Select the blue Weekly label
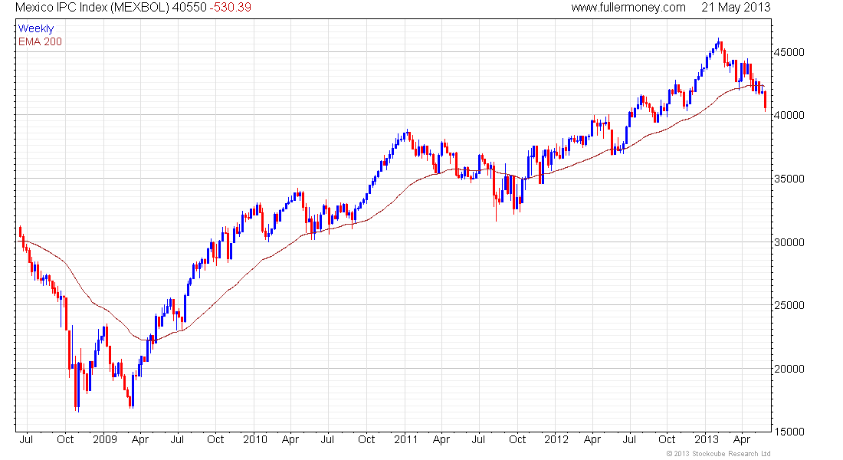843x460 pixels. point(36,28)
